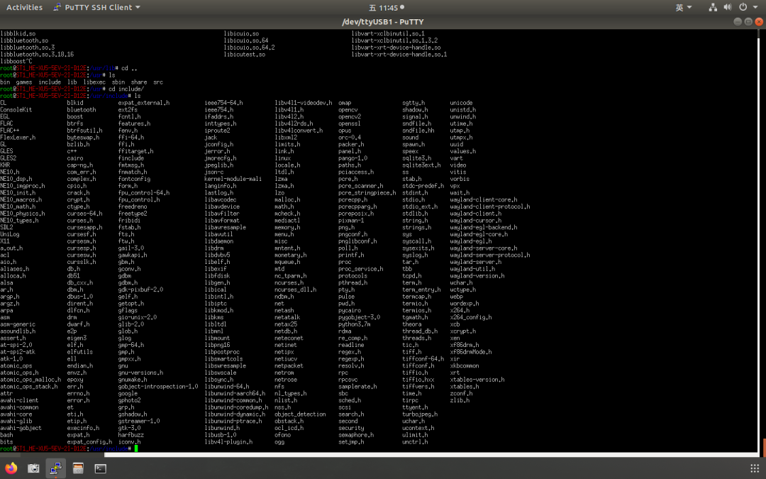Click the 'readline' entry
This screenshot has width=766, height=479.
[351, 345]
